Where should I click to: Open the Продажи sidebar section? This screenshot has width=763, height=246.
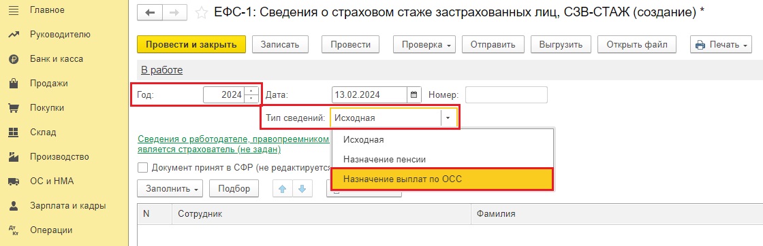click(x=48, y=84)
